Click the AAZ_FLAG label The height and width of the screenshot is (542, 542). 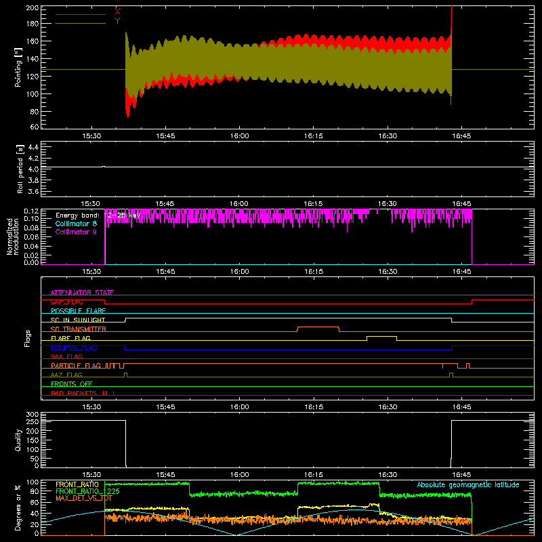[66, 375]
